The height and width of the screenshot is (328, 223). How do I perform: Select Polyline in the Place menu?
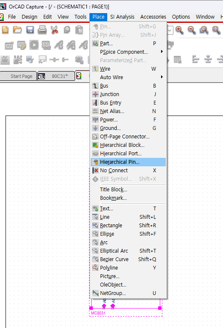[x=128, y=268]
